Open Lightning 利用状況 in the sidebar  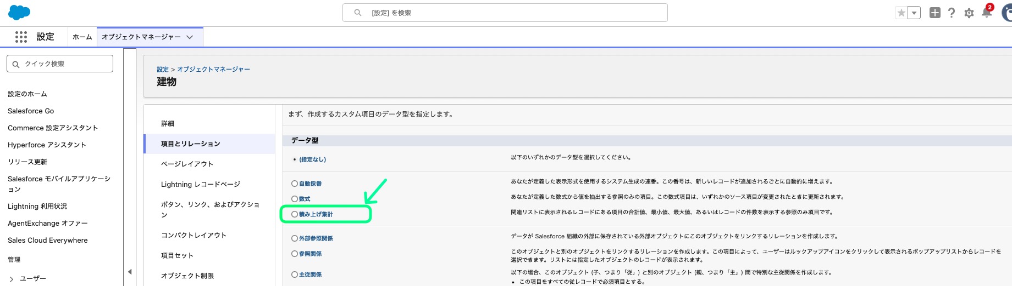coord(37,206)
